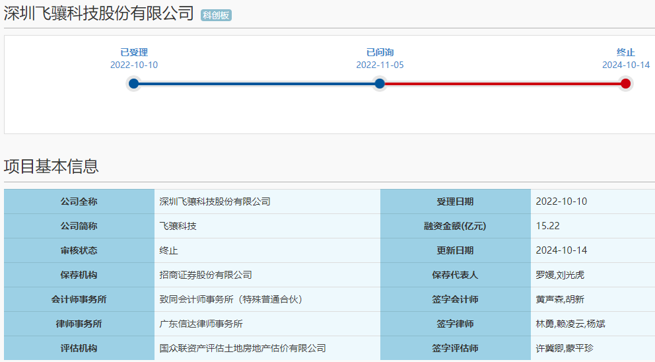Click the 飞骧科技 value cell

(267, 226)
